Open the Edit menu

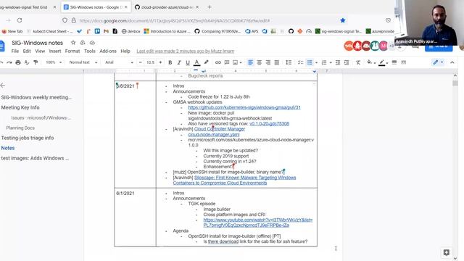click(x=27, y=51)
